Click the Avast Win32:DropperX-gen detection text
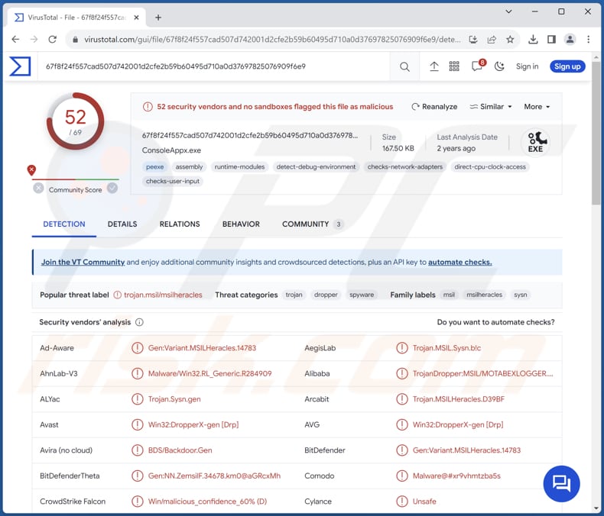This screenshot has width=604, height=516. (x=193, y=424)
